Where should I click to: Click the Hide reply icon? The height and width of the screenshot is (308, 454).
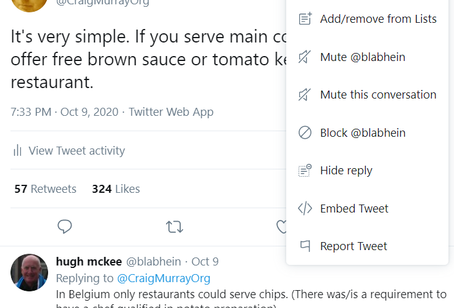click(x=305, y=171)
